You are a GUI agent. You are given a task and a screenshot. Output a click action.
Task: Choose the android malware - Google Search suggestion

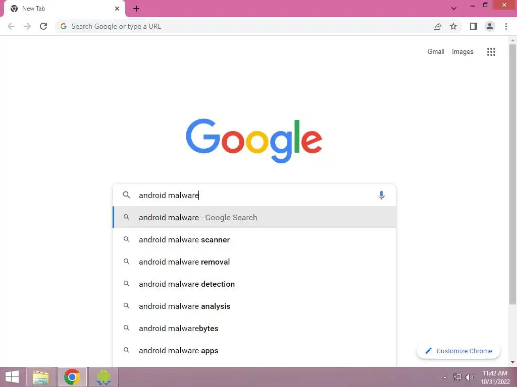point(254,217)
